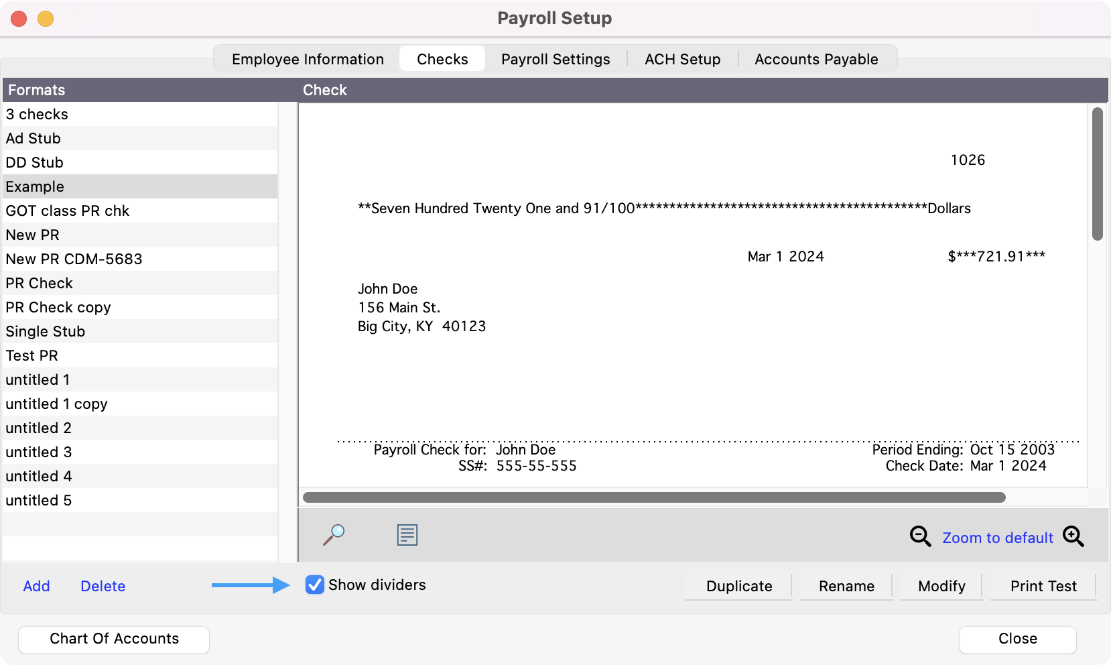This screenshot has width=1111, height=665.
Task: Click the Zoom to default link
Action: [x=997, y=538]
